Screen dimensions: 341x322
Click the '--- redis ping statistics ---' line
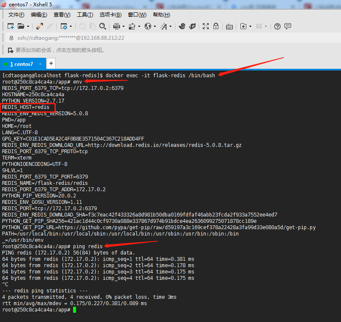(x=45, y=291)
